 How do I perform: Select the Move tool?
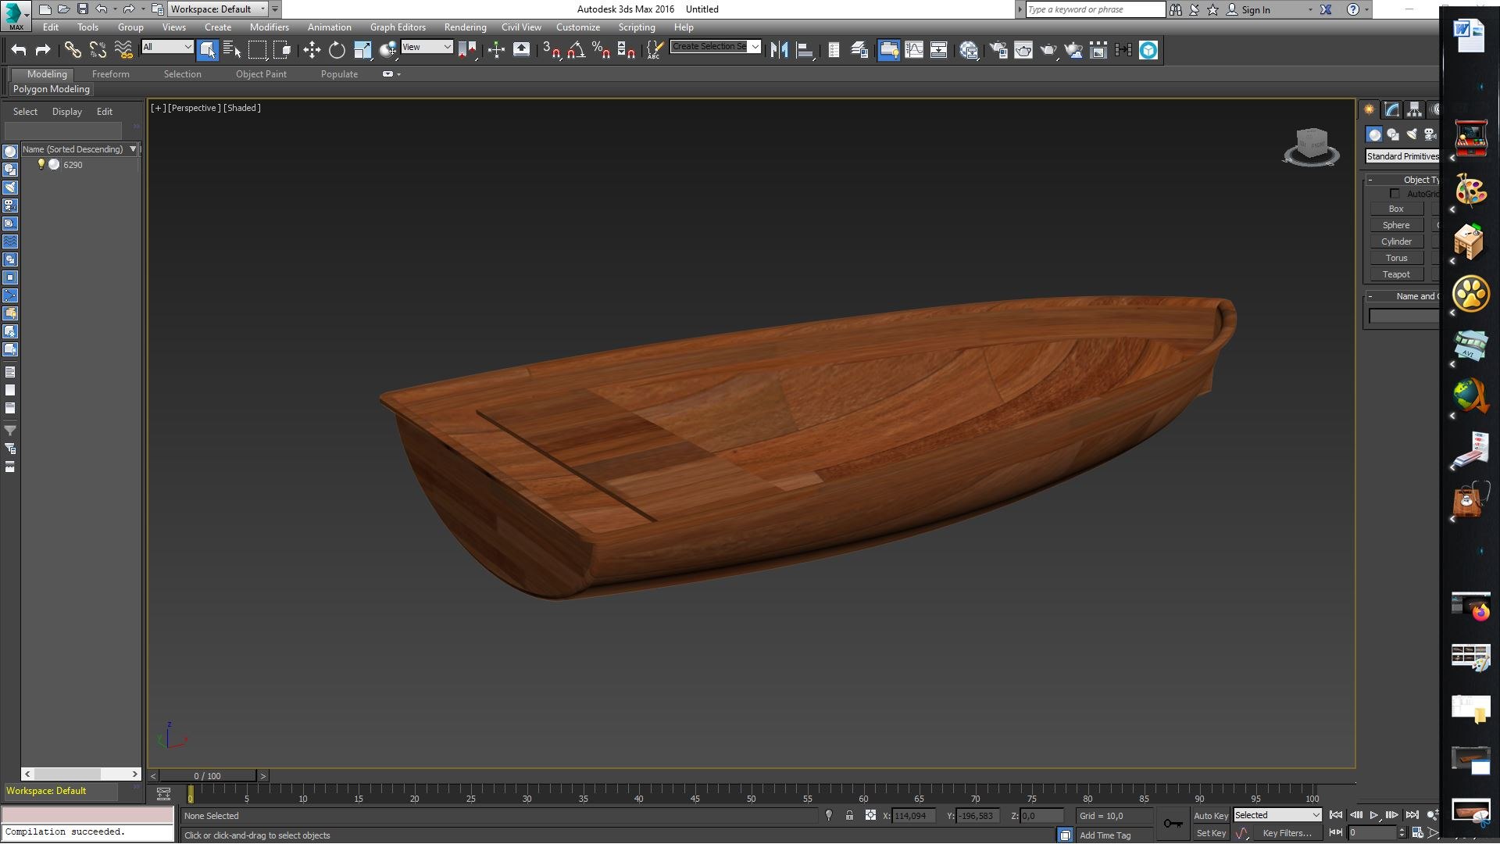point(312,50)
